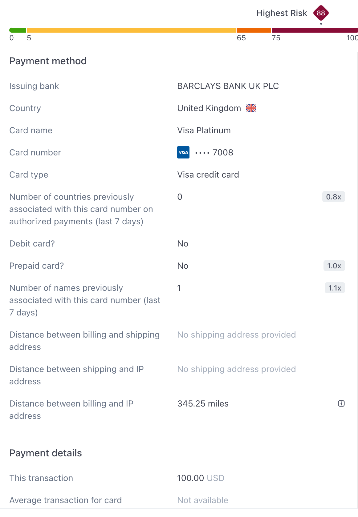The height and width of the screenshot is (517, 358).
Task: Click the 1.0x prepaid card multiplier badge
Action: [334, 266]
